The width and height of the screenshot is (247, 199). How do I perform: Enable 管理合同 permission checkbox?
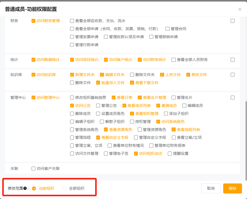(168, 29)
